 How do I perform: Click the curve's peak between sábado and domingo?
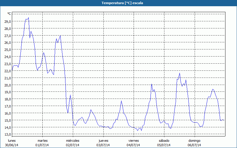click(180, 73)
